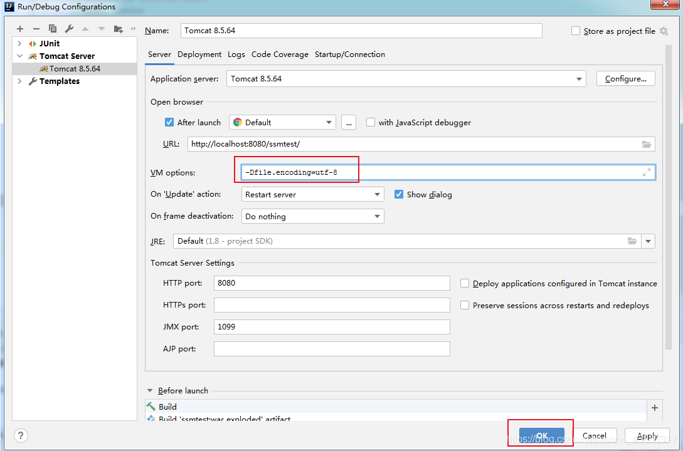Open On frame deactivation dropdown
The height and width of the screenshot is (451, 683).
313,216
